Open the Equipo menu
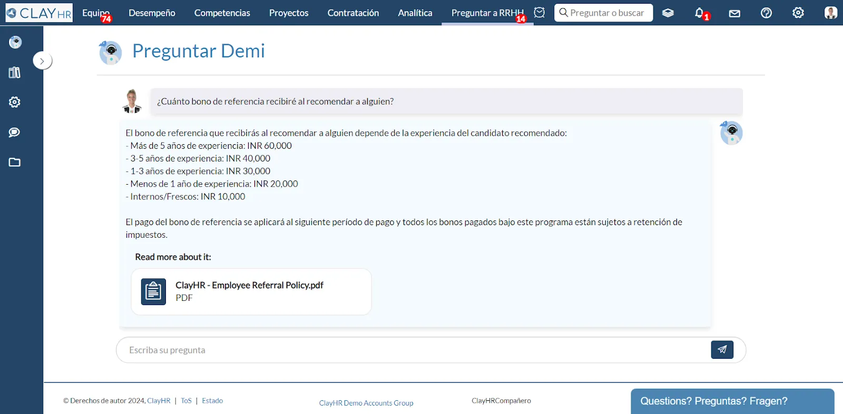The image size is (843, 414). coord(96,13)
